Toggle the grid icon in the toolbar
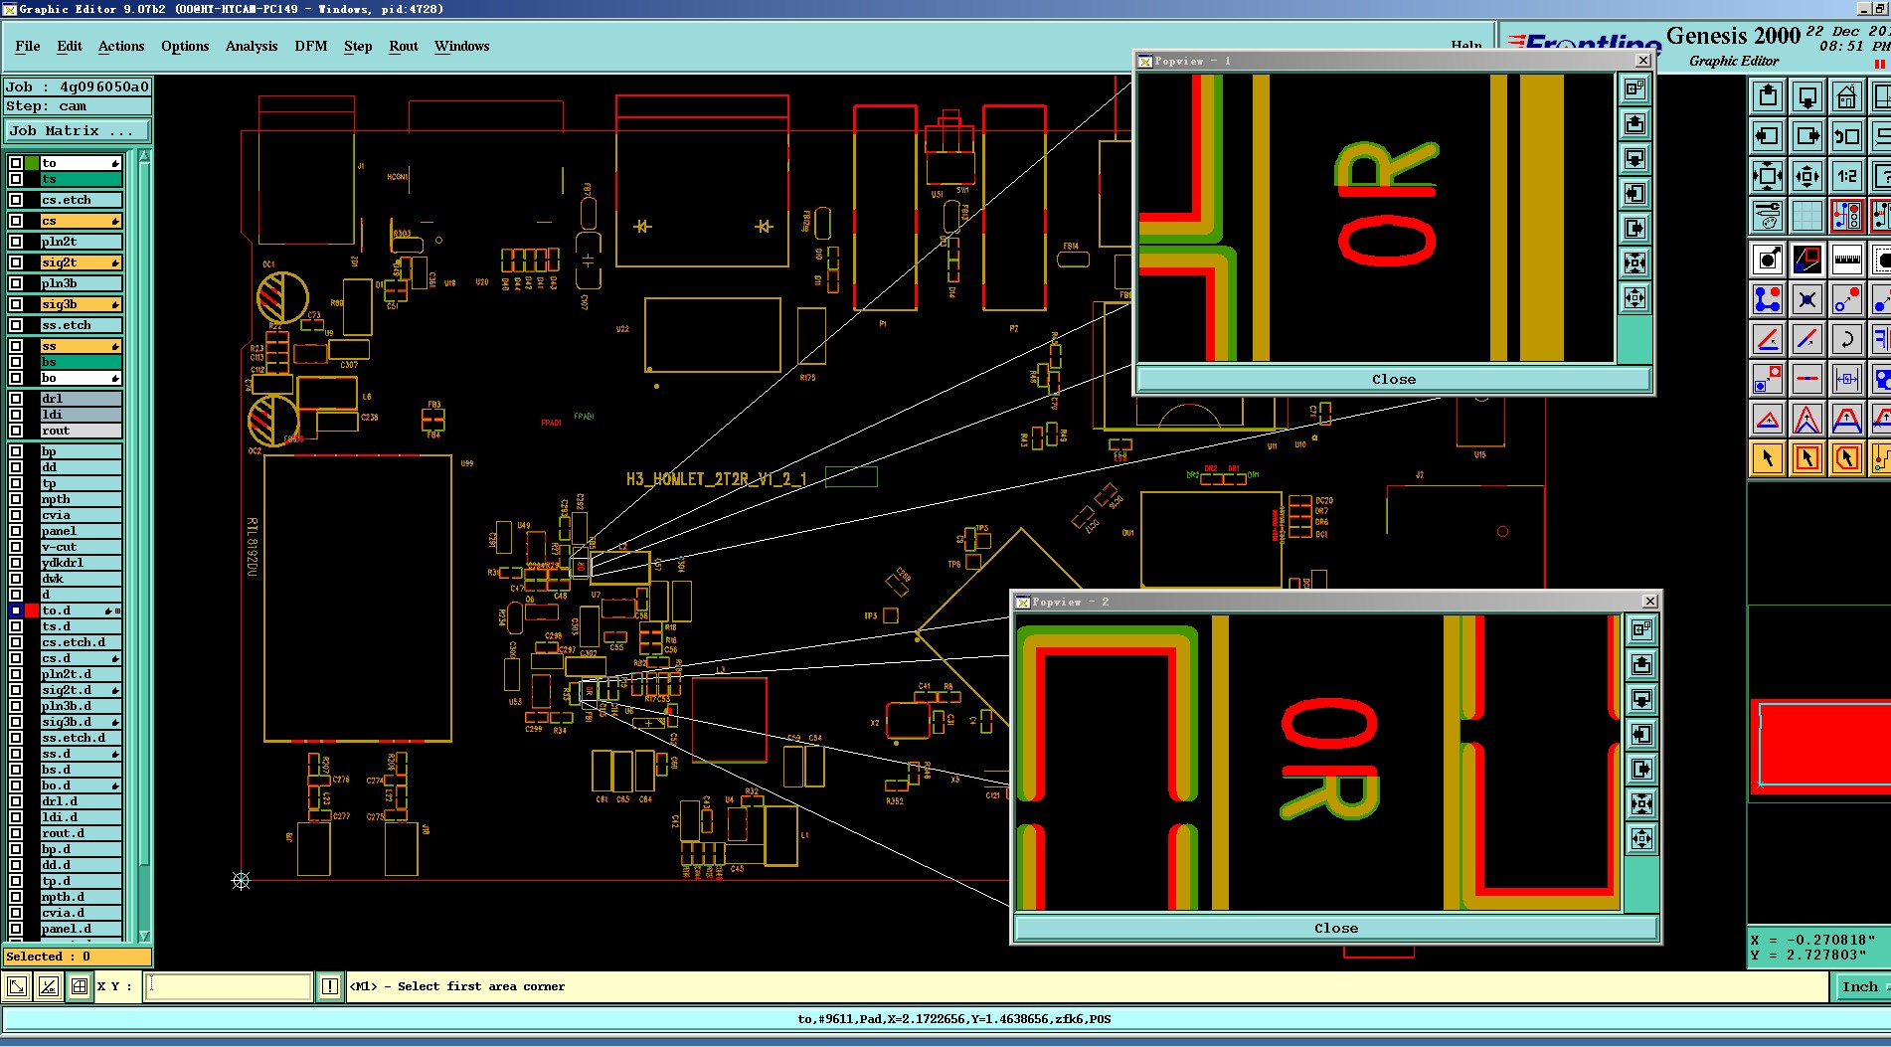This screenshot has height=1047, width=1891. point(1807,216)
